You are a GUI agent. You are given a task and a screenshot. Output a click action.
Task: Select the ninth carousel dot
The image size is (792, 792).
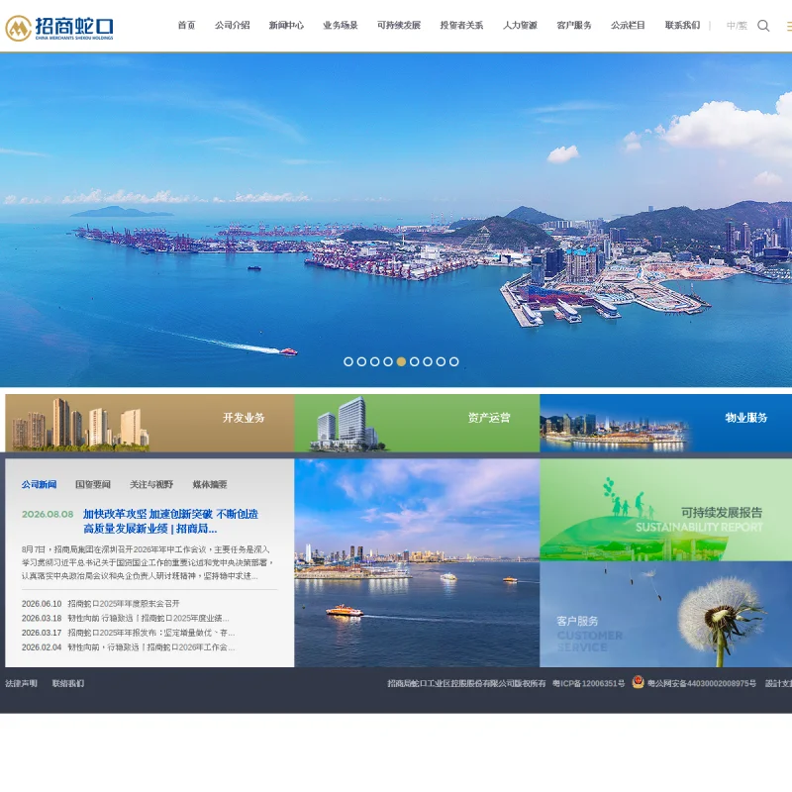pos(454,361)
